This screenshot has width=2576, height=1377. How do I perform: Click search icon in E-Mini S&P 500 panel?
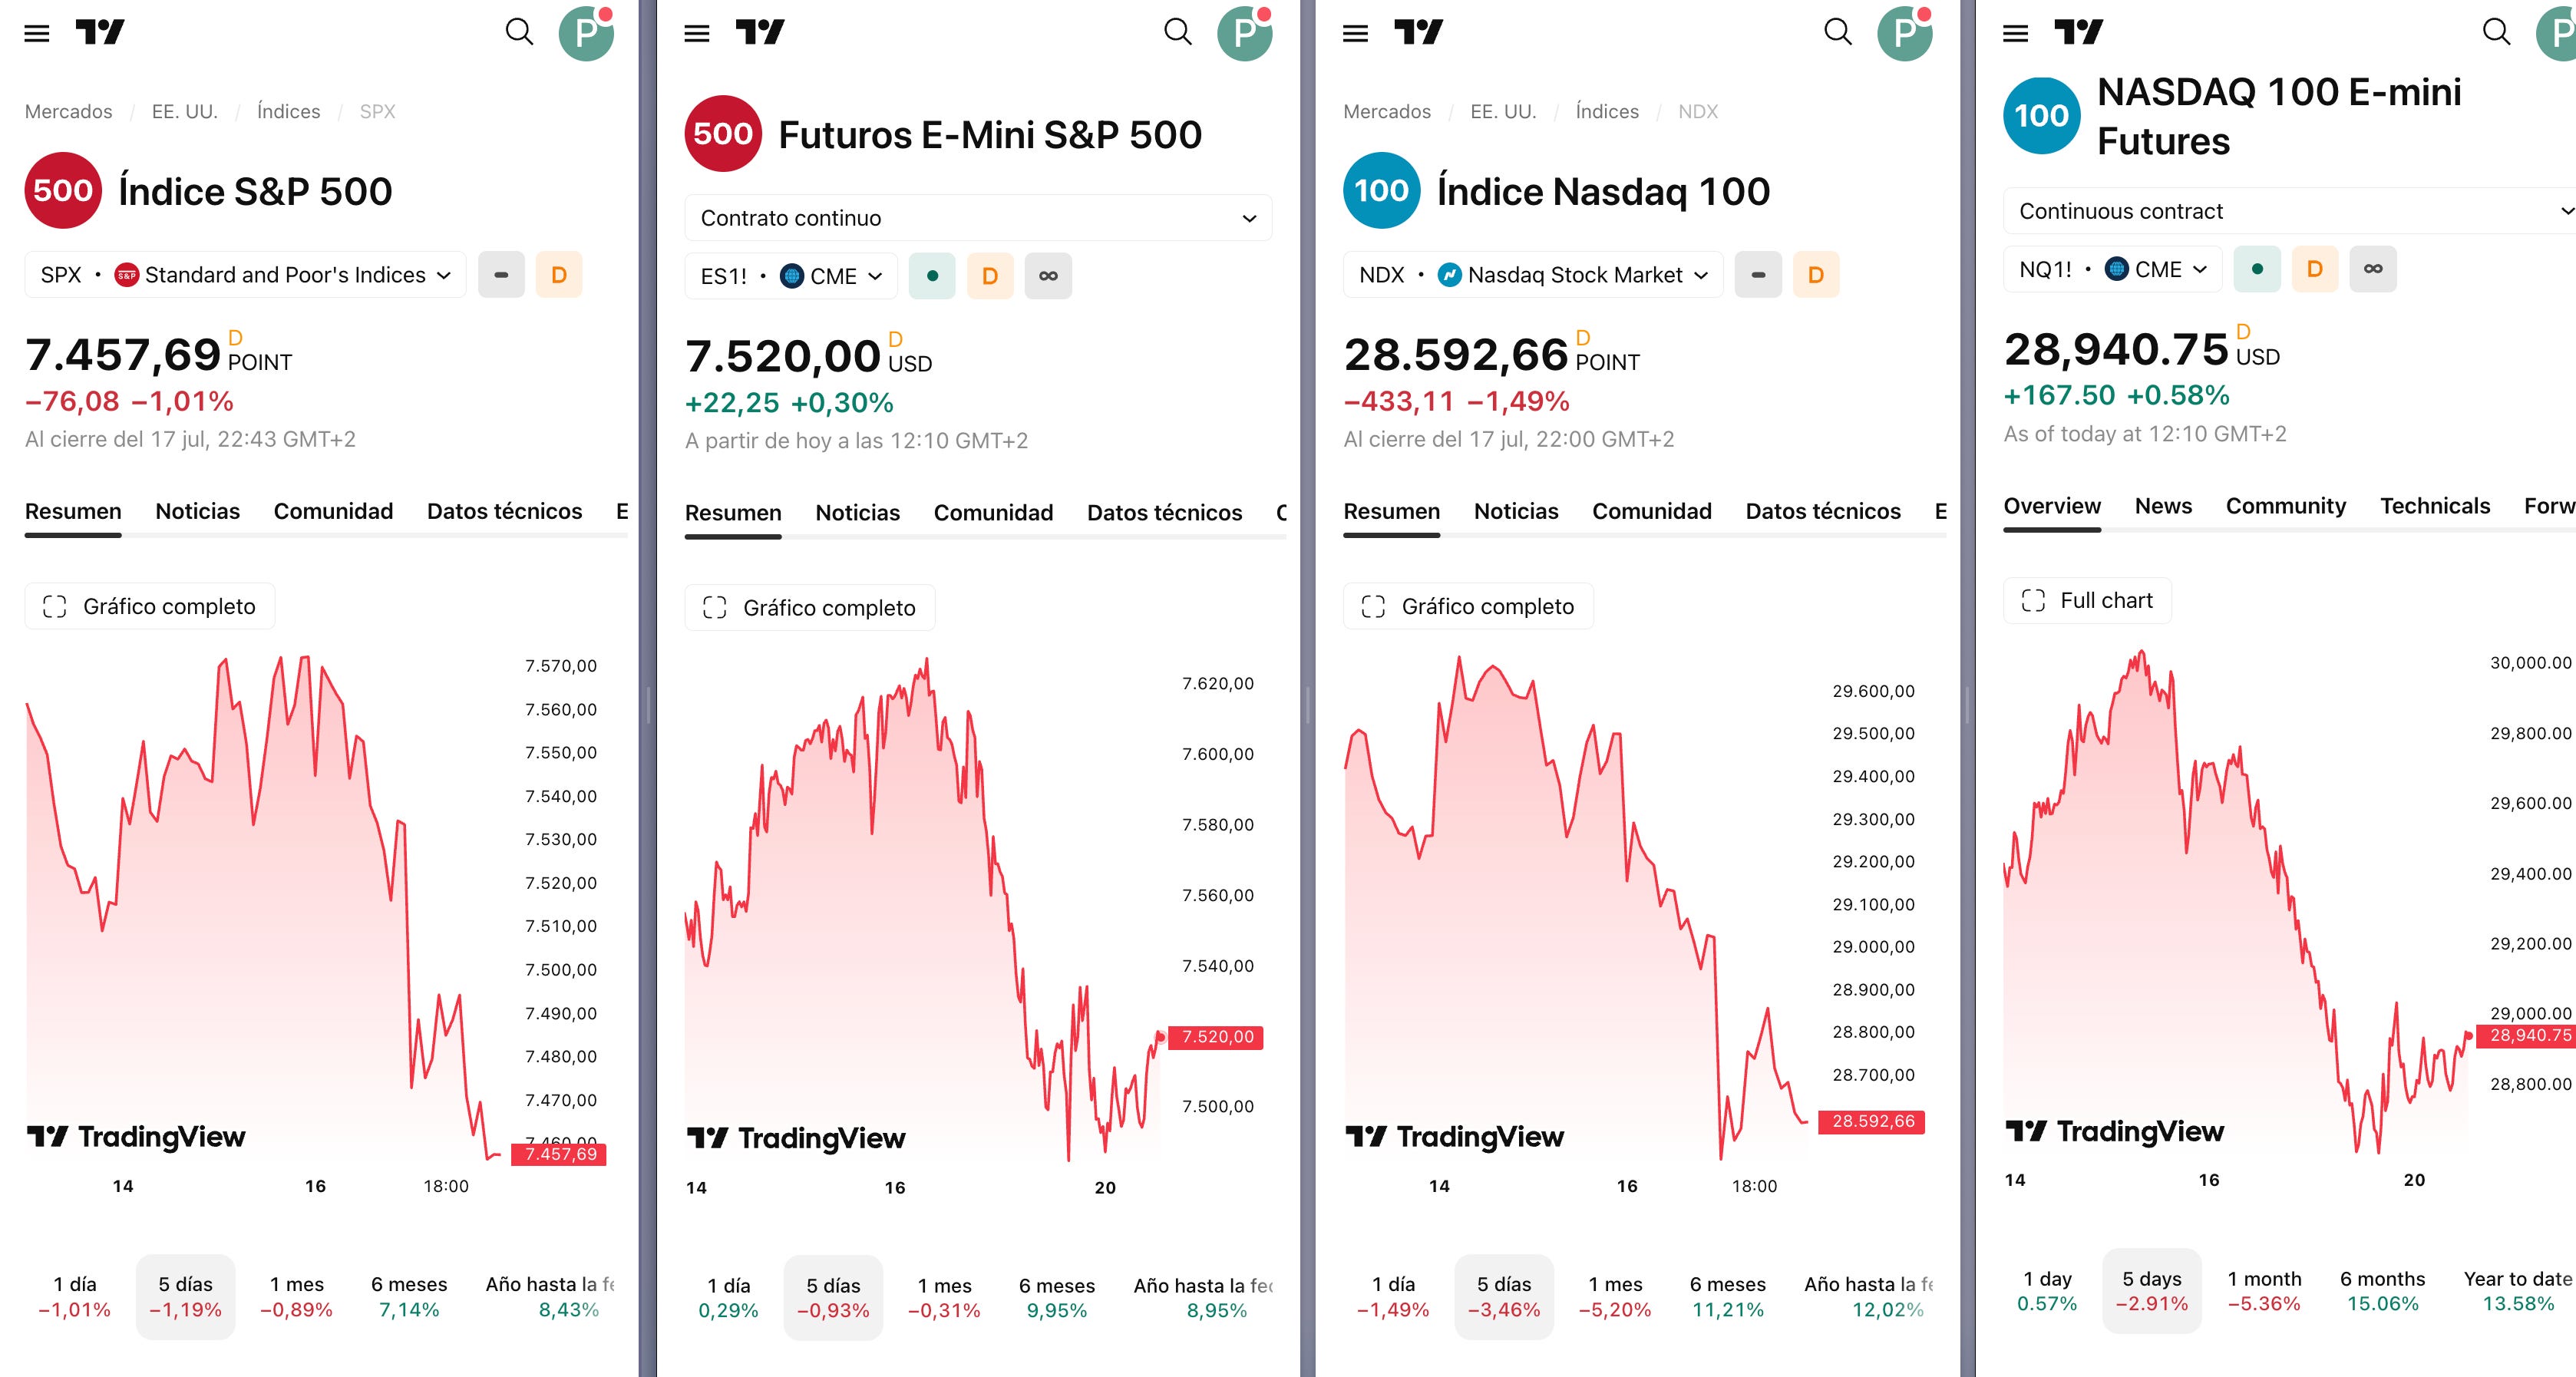pyautogui.click(x=1178, y=32)
